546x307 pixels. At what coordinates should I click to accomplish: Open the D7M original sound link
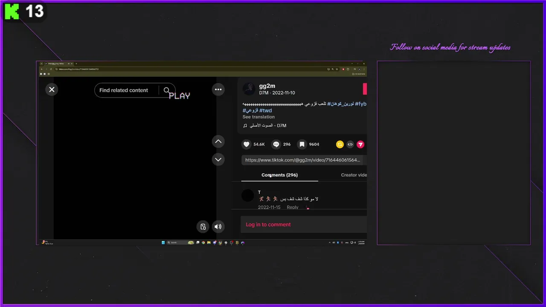[x=264, y=126]
